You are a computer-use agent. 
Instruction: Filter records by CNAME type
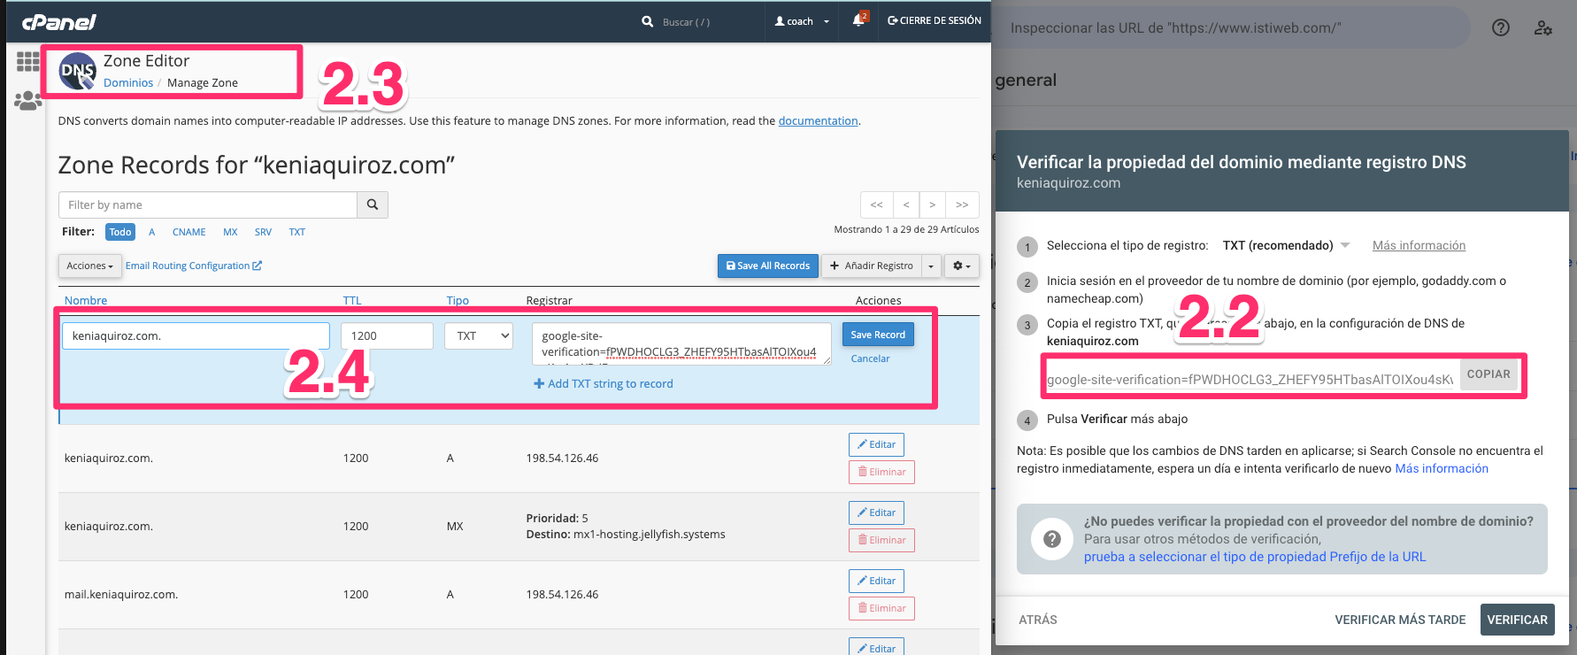(189, 232)
